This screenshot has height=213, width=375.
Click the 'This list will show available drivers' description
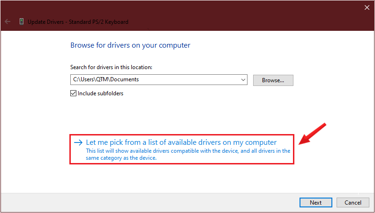(188, 155)
